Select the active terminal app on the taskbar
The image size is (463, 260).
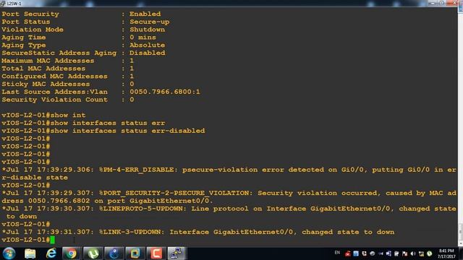point(177,253)
